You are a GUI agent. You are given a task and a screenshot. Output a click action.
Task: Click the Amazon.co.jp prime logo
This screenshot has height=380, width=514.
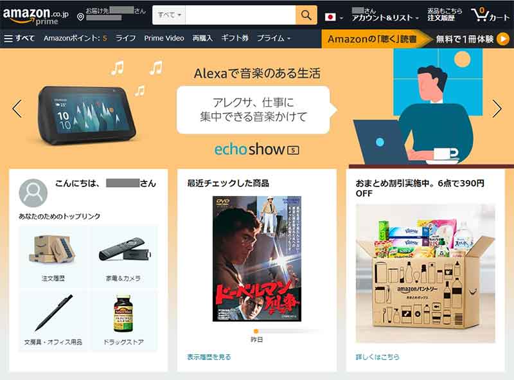point(35,15)
